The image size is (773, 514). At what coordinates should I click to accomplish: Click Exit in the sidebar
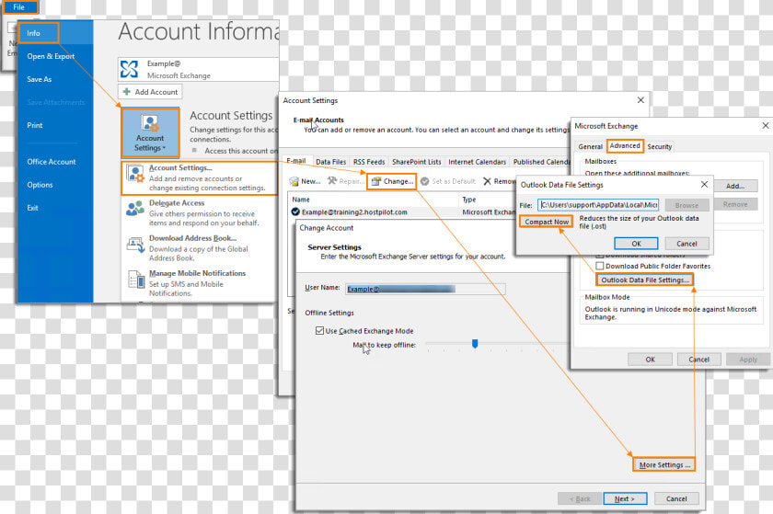[x=32, y=208]
